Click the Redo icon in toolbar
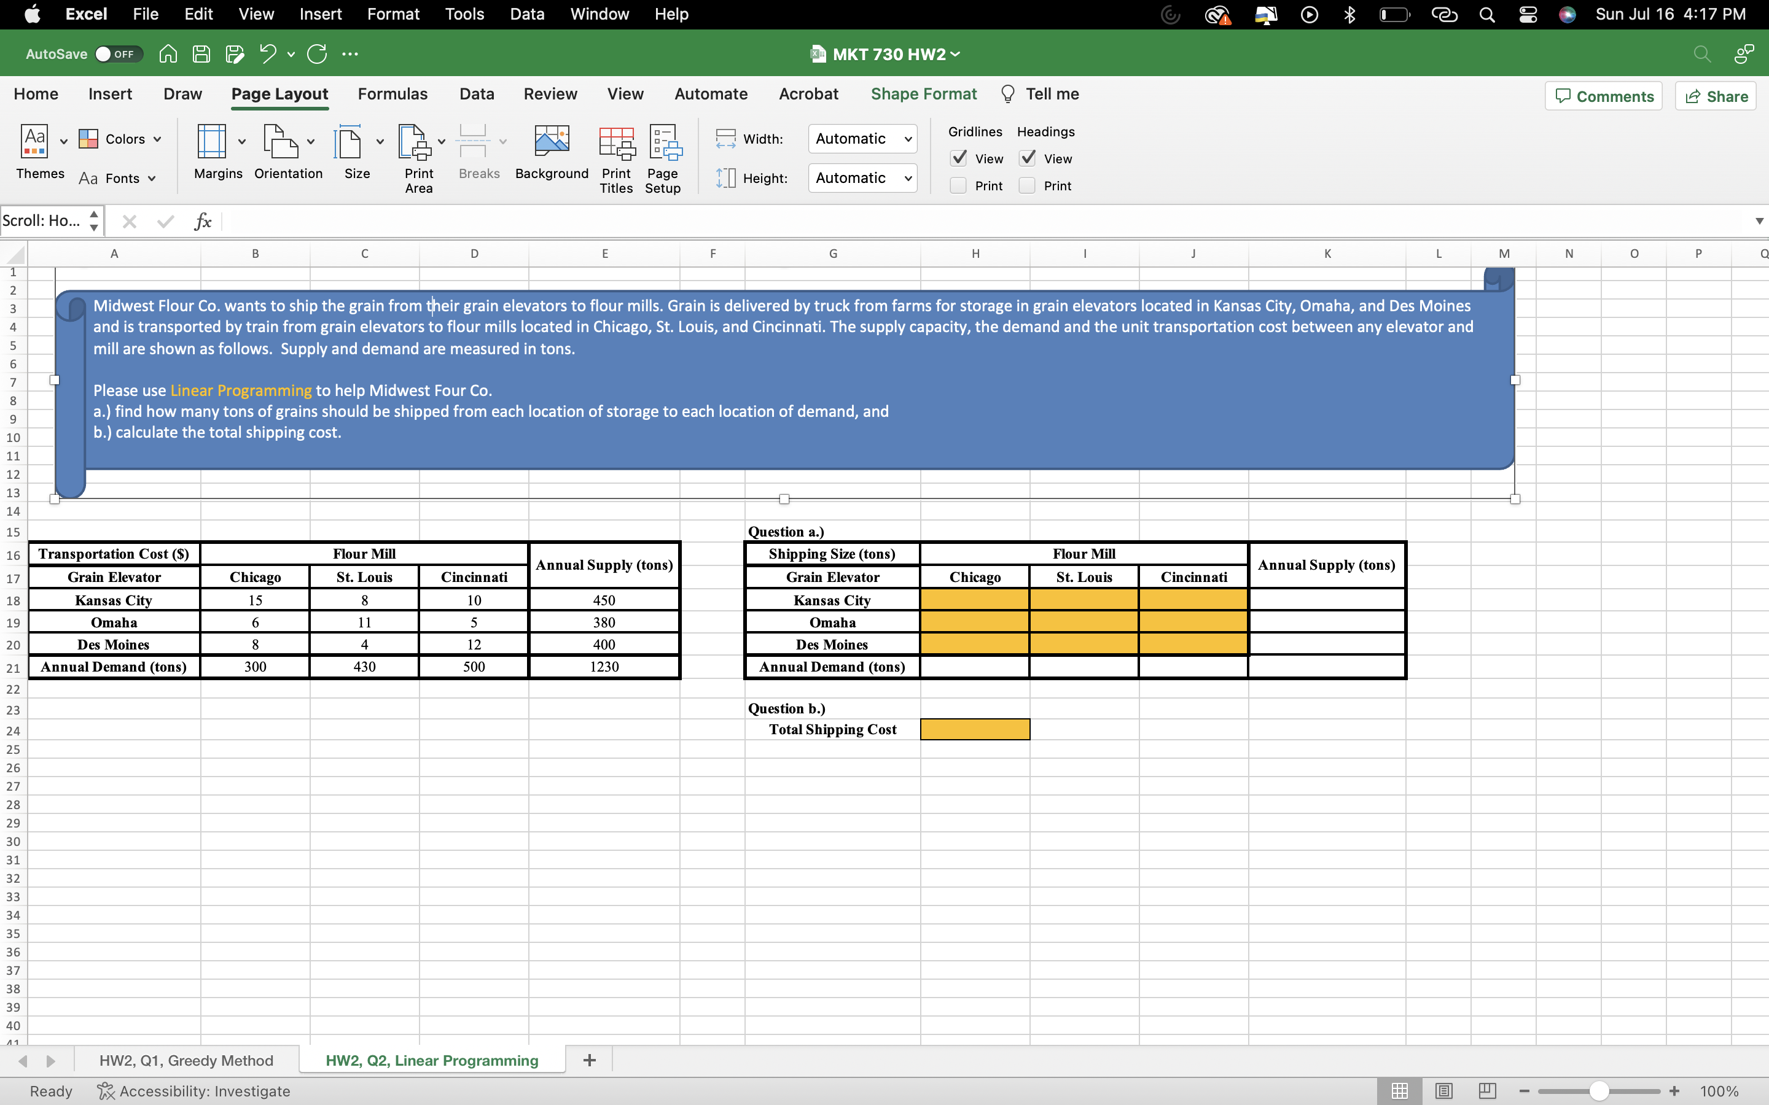Viewport: 1769px width, 1105px height. (x=317, y=53)
